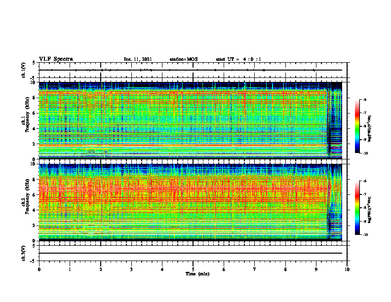Viewport: 391px width, 302px height.
Task: Click the "ch.3(V)" axis label
Action: pyautogui.click(x=24, y=253)
